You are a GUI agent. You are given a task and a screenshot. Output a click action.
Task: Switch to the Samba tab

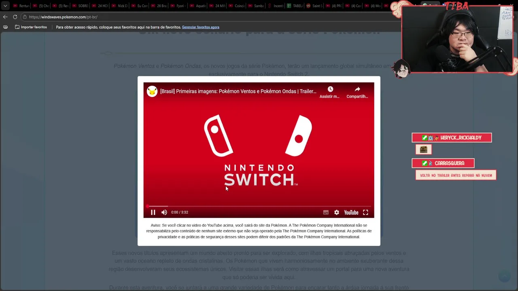(x=256, y=6)
